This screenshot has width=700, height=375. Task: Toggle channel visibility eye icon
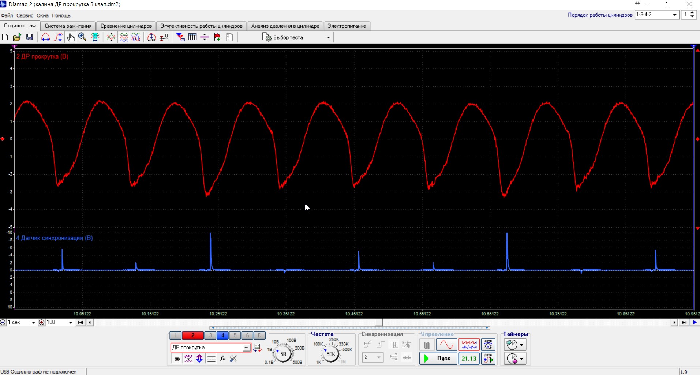point(177,359)
